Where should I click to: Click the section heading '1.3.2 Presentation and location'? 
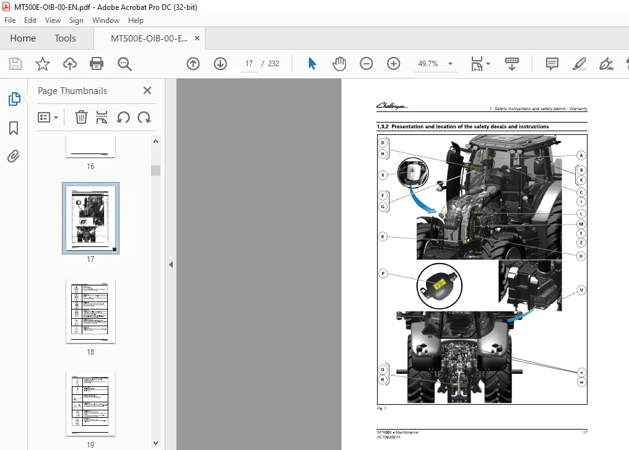coord(463,127)
